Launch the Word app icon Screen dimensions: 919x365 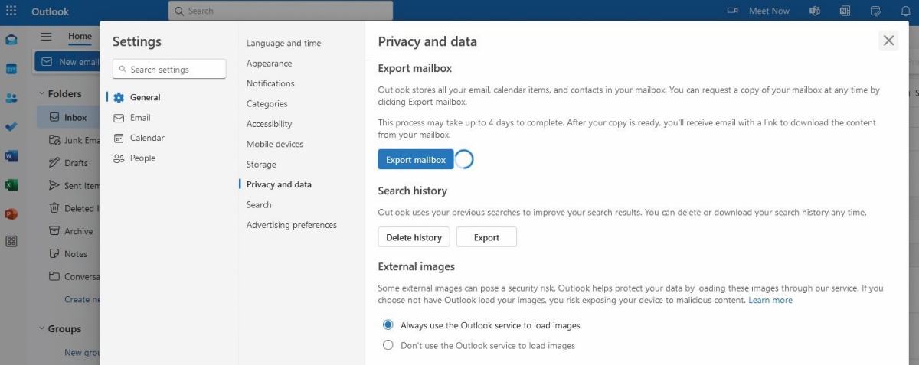point(11,156)
